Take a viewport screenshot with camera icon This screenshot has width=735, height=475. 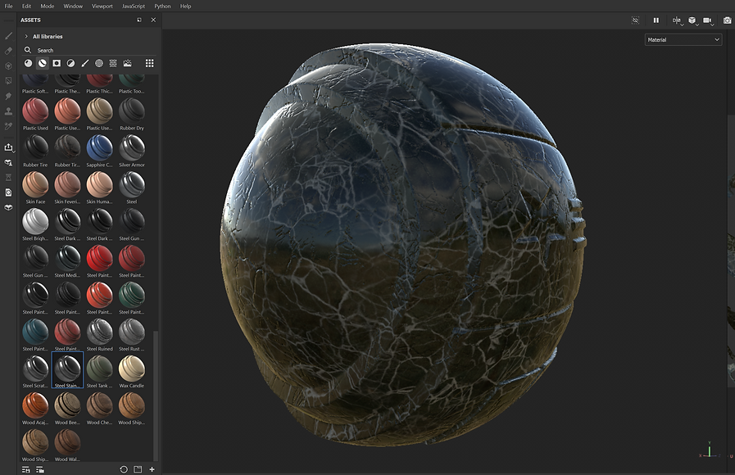(x=727, y=20)
